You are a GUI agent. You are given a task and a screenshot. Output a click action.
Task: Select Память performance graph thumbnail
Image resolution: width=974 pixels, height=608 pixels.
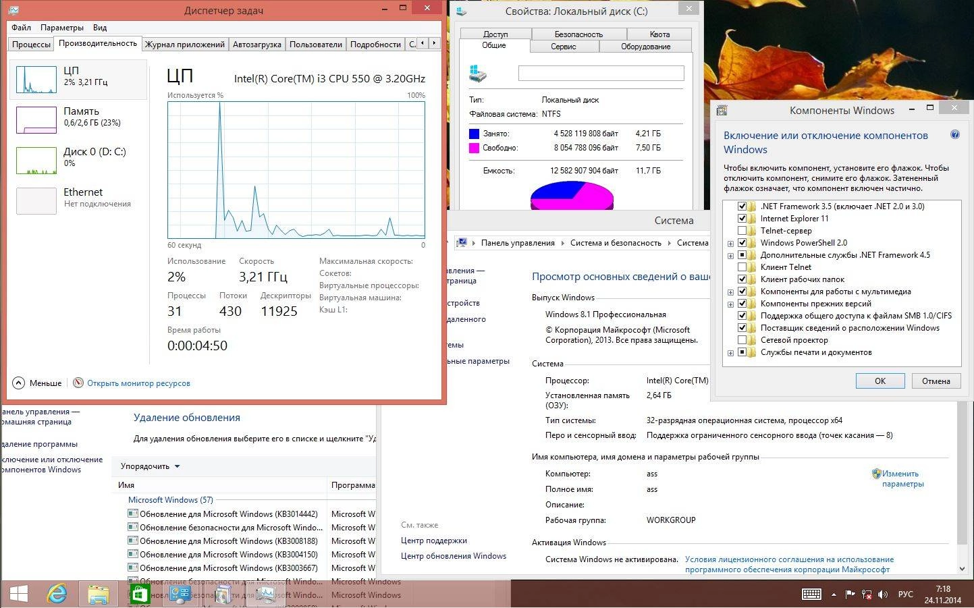36,120
